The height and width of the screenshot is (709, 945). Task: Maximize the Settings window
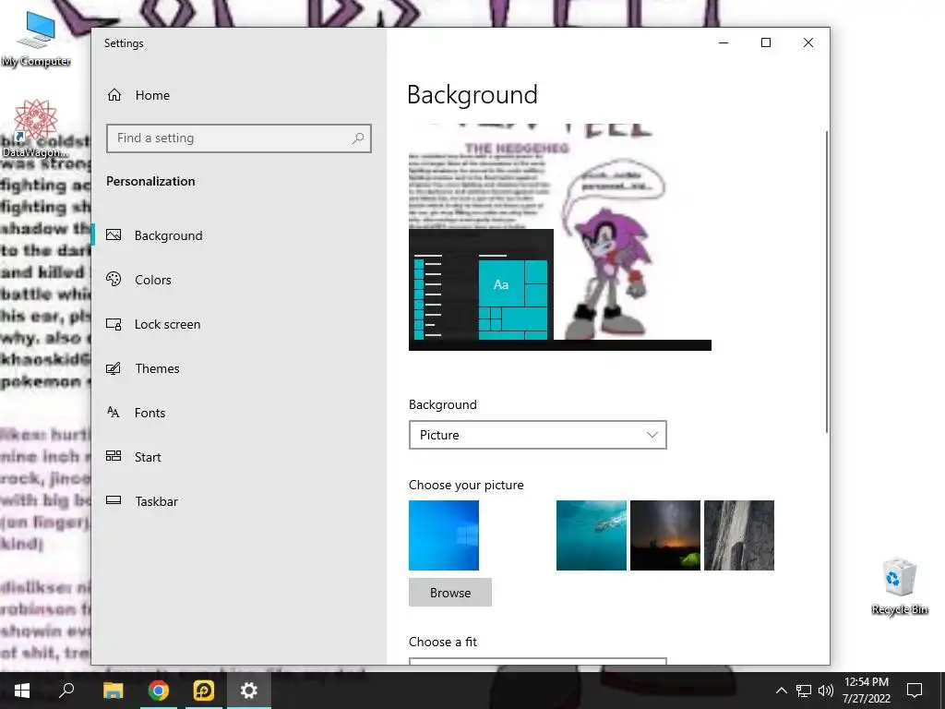766,42
